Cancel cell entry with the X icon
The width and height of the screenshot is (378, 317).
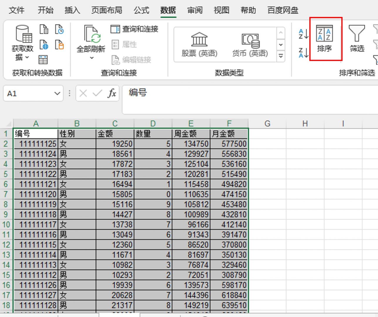(x=83, y=93)
